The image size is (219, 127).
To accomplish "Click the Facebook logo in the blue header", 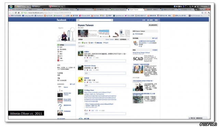I will [x=62, y=20].
